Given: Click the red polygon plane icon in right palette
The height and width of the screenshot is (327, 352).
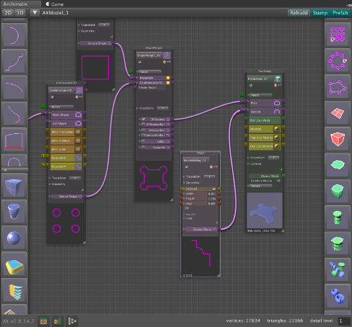Looking at the screenshot, I should tap(338, 113).
